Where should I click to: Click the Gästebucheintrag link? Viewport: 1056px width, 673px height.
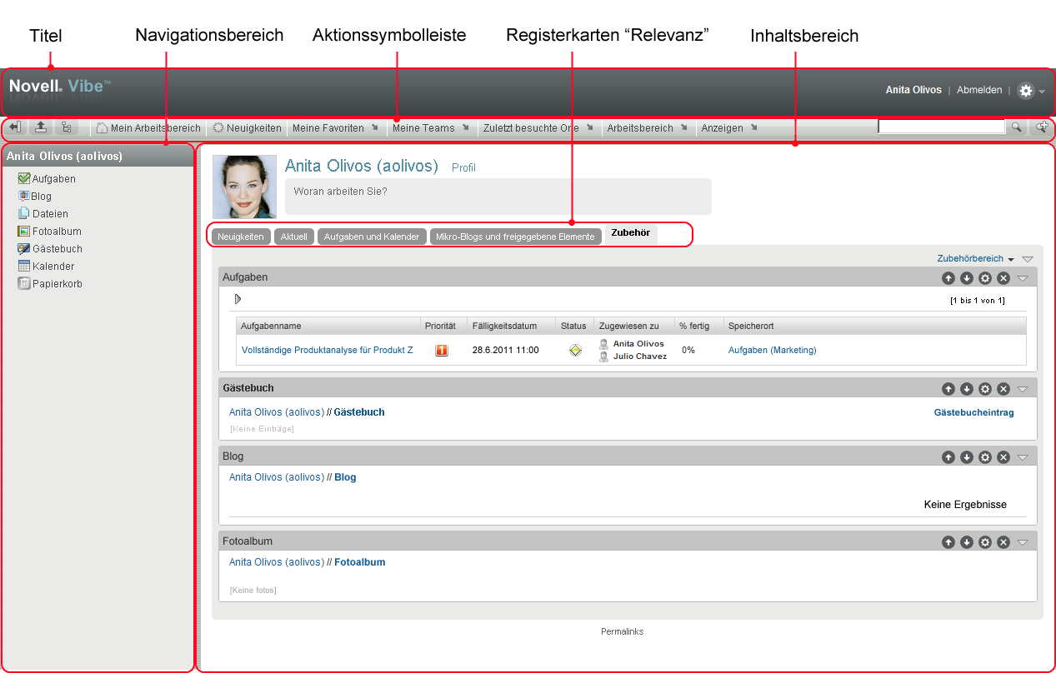click(974, 412)
